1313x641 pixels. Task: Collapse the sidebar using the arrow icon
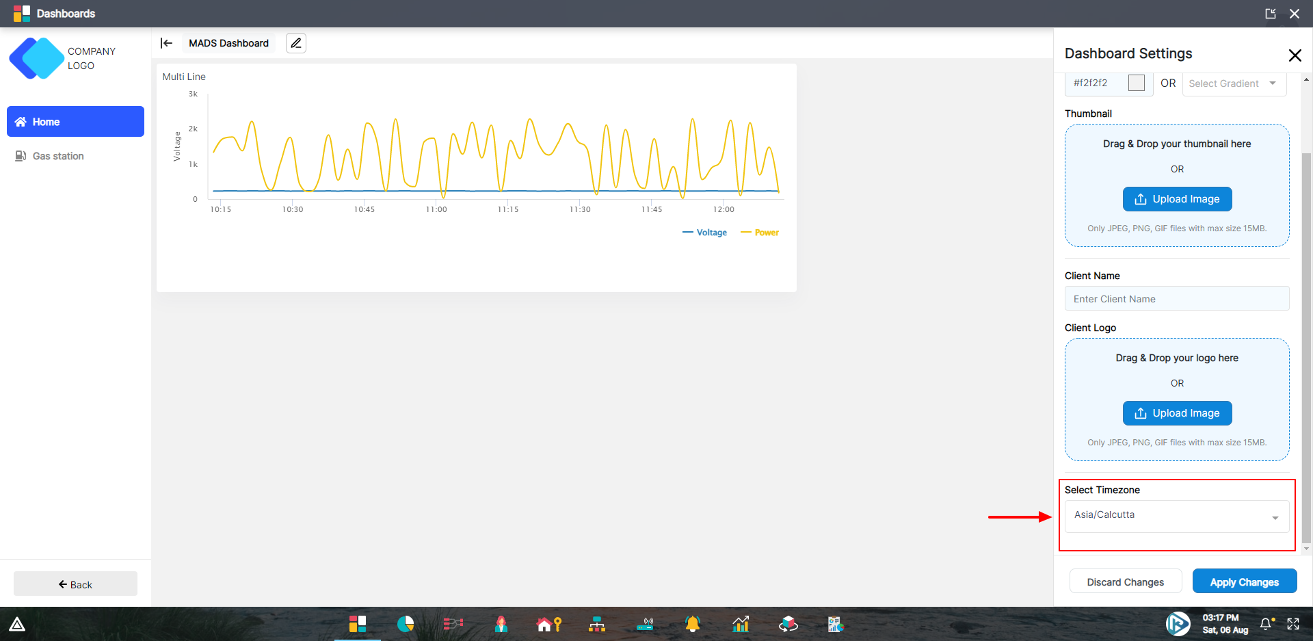pyautogui.click(x=166, y=43)
